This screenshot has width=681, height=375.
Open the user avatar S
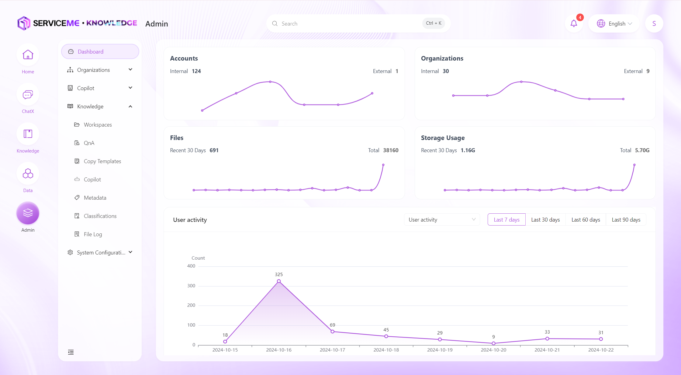(654, 23)
